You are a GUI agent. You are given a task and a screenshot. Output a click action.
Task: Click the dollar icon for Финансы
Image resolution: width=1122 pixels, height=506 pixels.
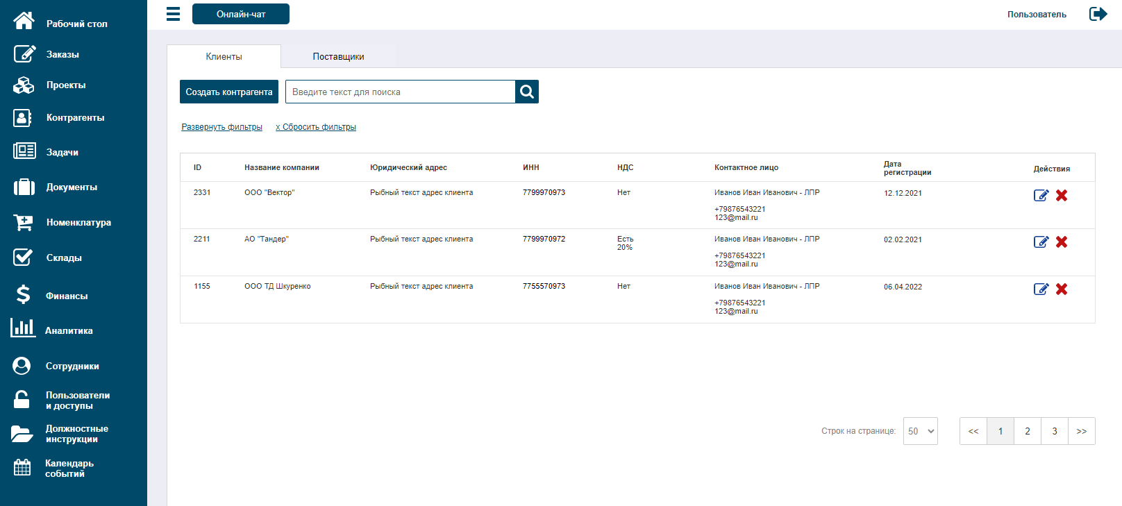click(x=23, y=294)
